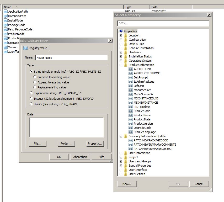Click the New... button

(127, 184)
